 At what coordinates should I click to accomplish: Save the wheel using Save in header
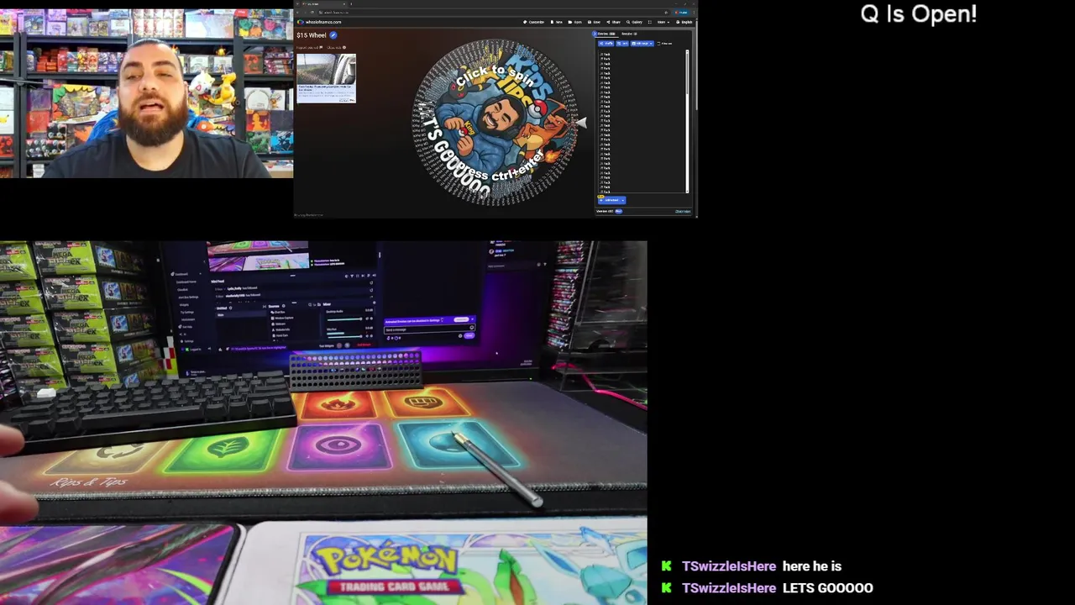(x=594, y=22)
